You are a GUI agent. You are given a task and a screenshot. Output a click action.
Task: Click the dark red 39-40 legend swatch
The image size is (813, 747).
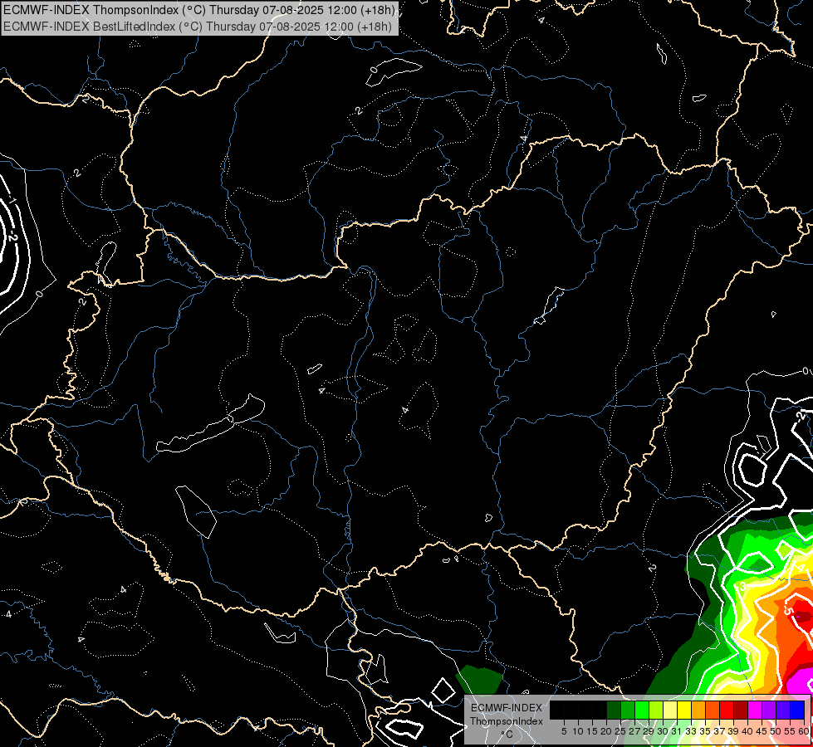(741, 710)
